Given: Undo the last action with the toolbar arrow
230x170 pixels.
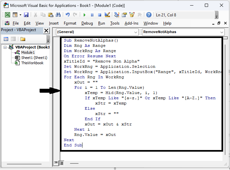Looking at the screenshot, I should click(x=68, y=15).
